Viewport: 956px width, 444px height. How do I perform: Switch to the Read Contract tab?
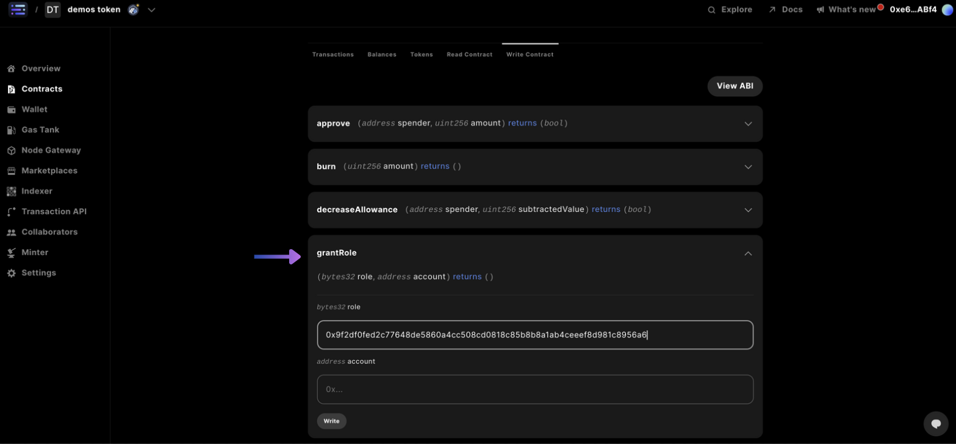pyautogui.click(x=469, y=55)
